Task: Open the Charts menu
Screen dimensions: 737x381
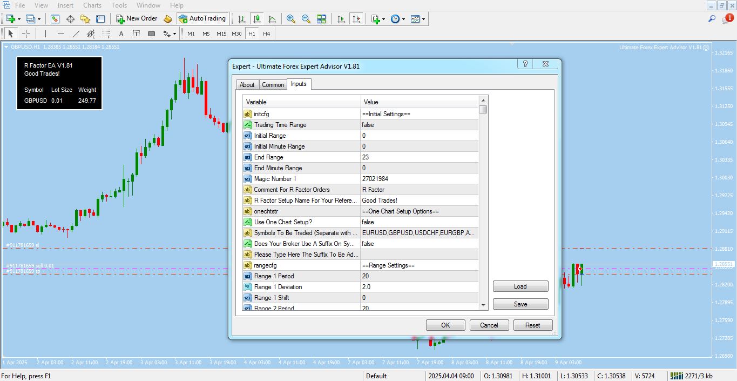Action: tap(92, 5)
